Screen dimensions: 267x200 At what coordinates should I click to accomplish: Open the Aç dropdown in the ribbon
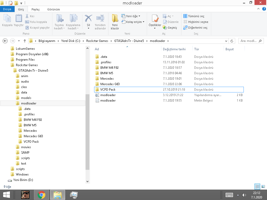click(x=168, y=16)
